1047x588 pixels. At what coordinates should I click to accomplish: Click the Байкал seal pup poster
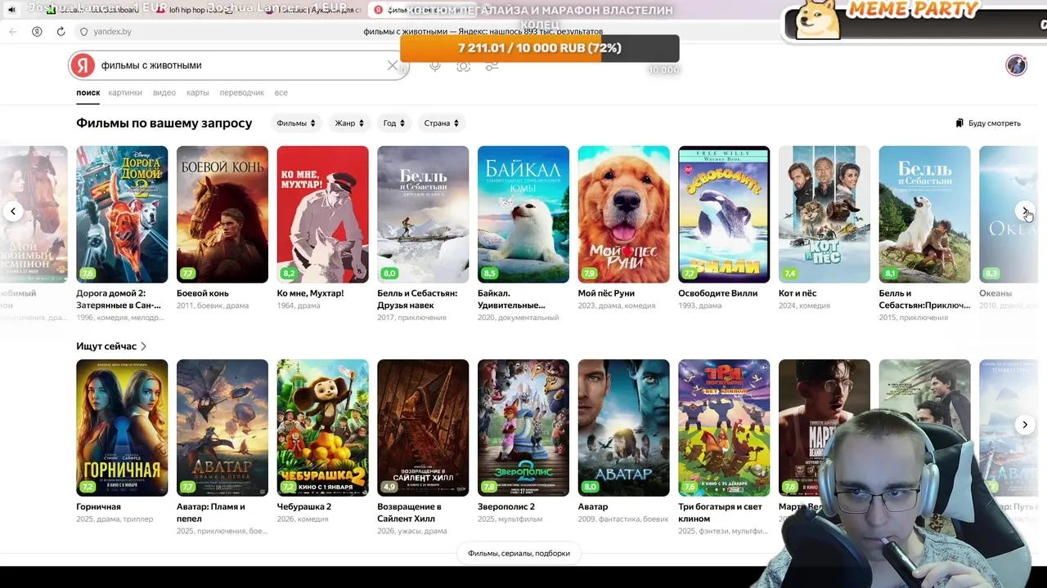click(x=523, y=215)
